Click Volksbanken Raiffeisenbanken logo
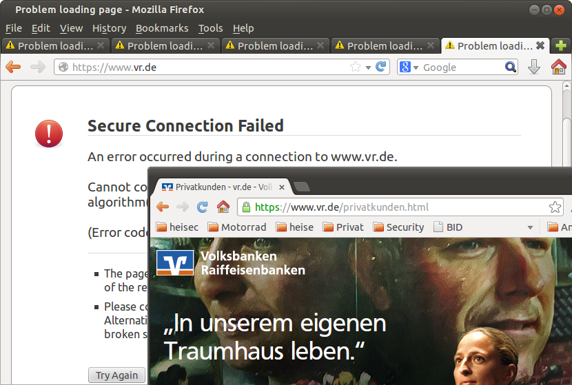The height and width of the screenshot is (385, 572). 175,263
